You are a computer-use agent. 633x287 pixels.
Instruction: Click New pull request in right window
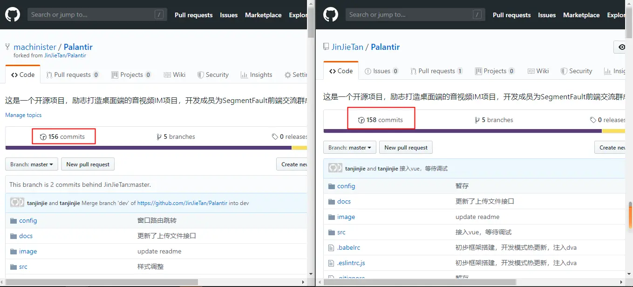(406, 147)
